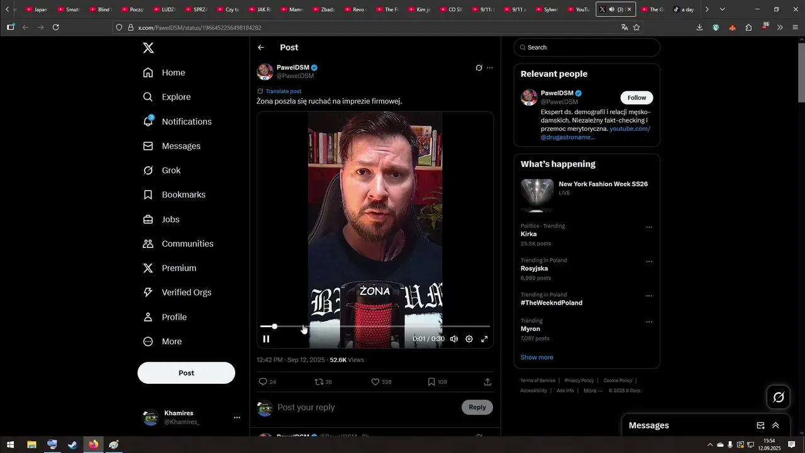Follow PawelDSM
The height and width of the screenshot is (453, 805).
pos(636,98)
